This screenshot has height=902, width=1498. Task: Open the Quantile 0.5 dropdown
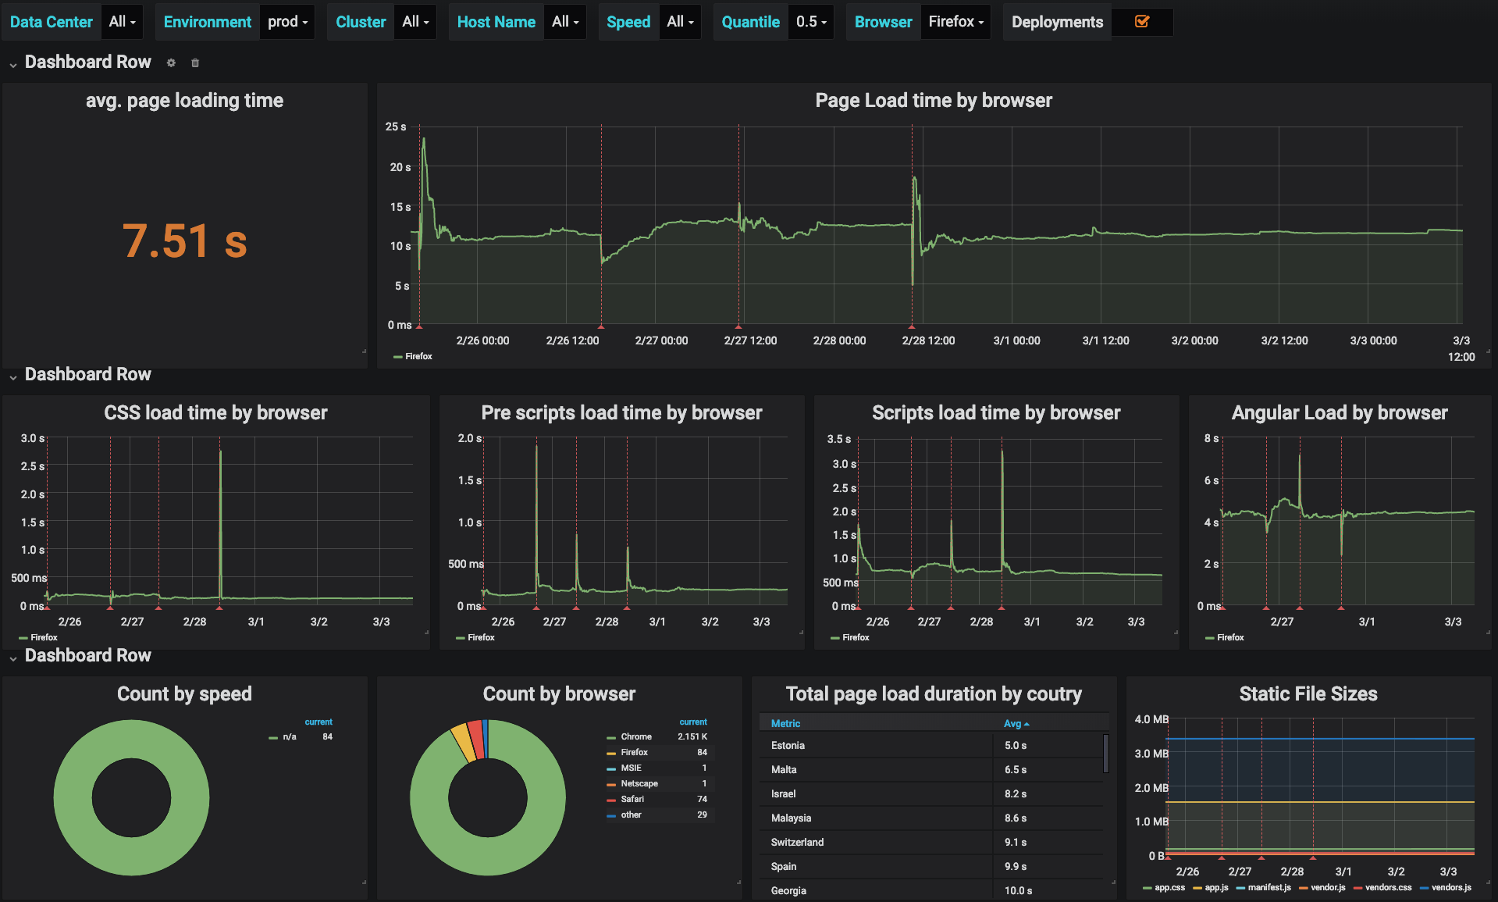tap(811, 22)
